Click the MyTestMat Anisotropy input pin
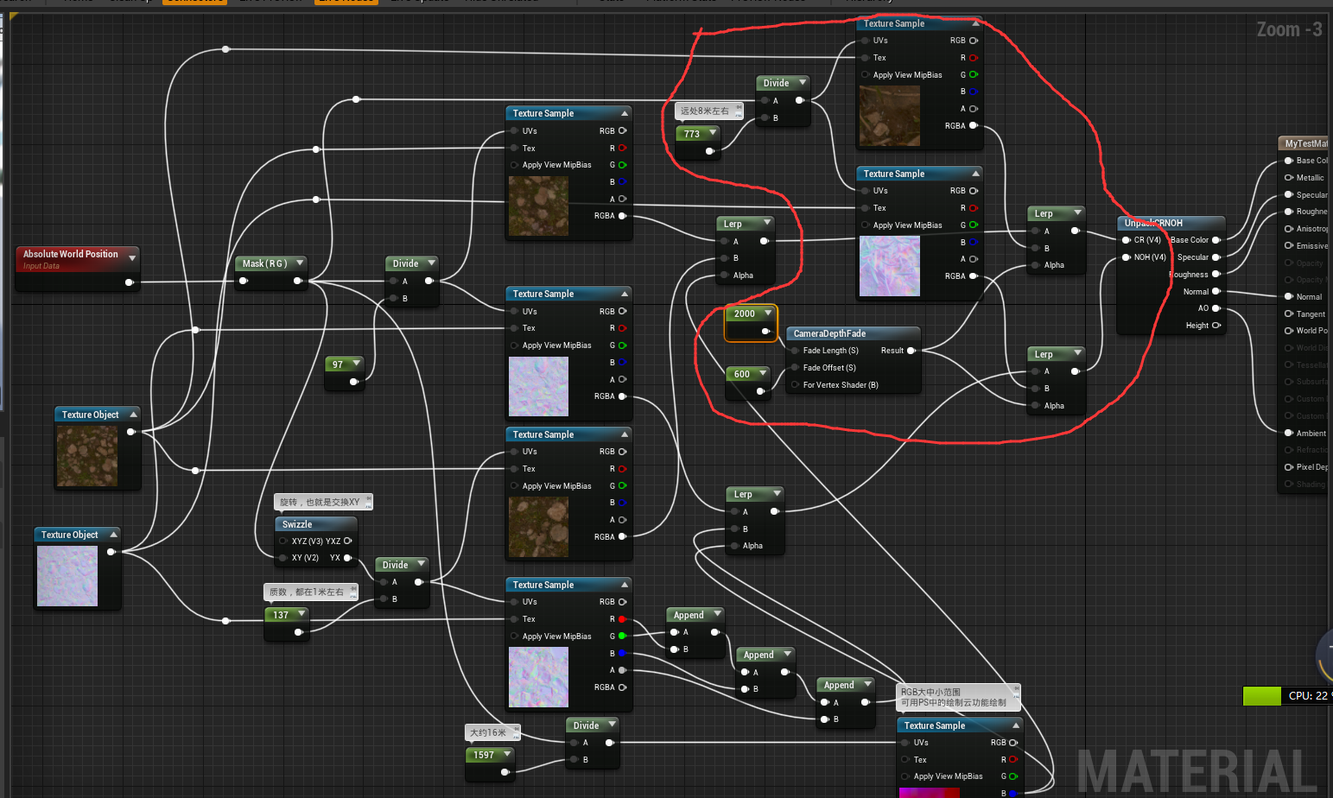1333x798 pixels. (x=1289, y=229)
